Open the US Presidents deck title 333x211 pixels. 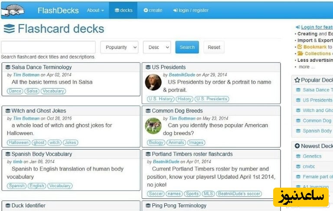pyautogui.click(x=169, y=67)
